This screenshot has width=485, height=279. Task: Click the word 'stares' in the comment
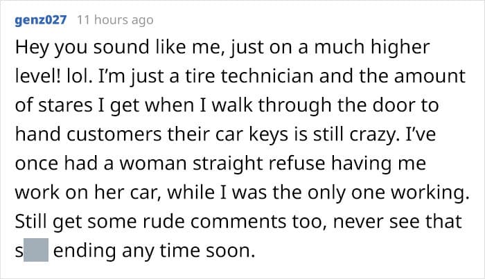65,105
